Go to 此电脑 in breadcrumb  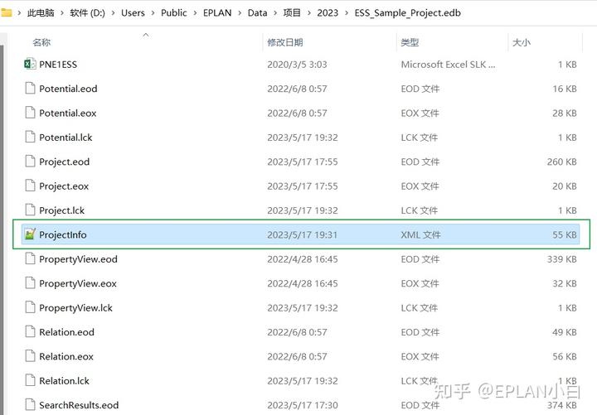pos(41,13)
